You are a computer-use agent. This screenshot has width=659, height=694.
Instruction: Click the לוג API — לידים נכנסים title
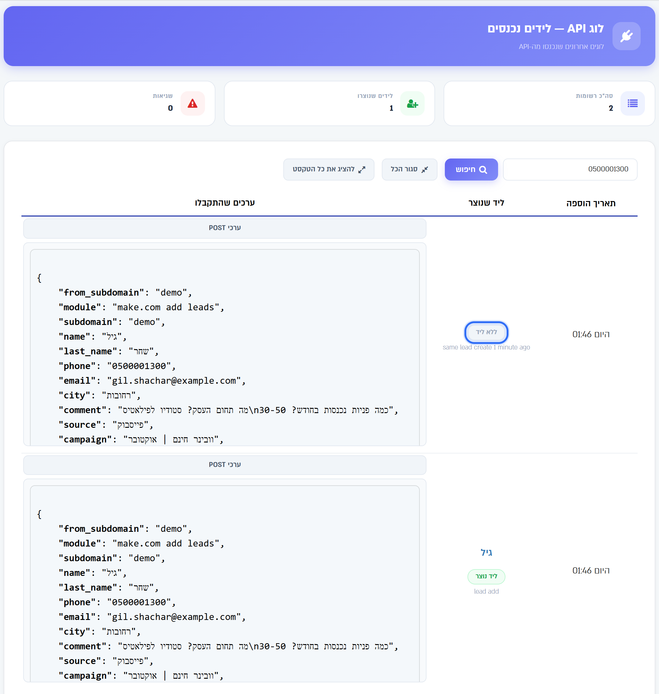coord(545,28)
